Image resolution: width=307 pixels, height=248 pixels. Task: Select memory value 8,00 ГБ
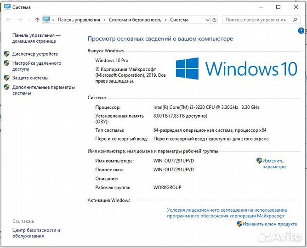pyautogui.click(x=180, y=116)
